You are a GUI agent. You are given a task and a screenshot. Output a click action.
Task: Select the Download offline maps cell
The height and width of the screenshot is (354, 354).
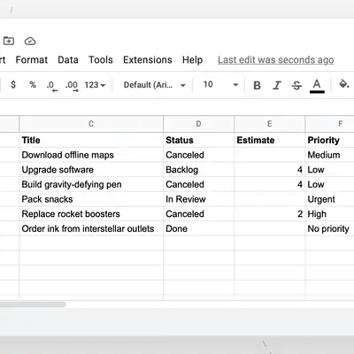[x=91, y=155]
